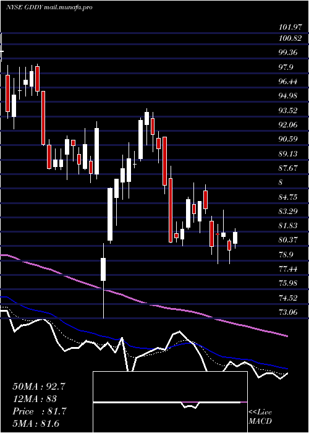Screen dimensions: 309x433
Task: Click the <<Live MACD label
Action: [260, 417]
